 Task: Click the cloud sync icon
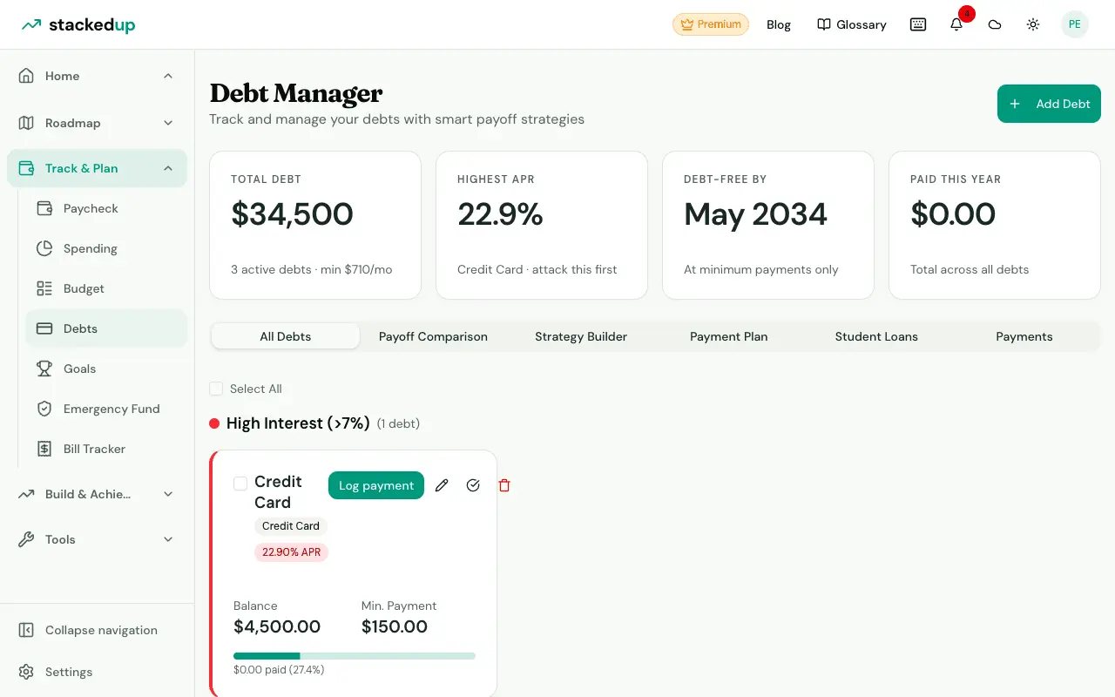995,24
